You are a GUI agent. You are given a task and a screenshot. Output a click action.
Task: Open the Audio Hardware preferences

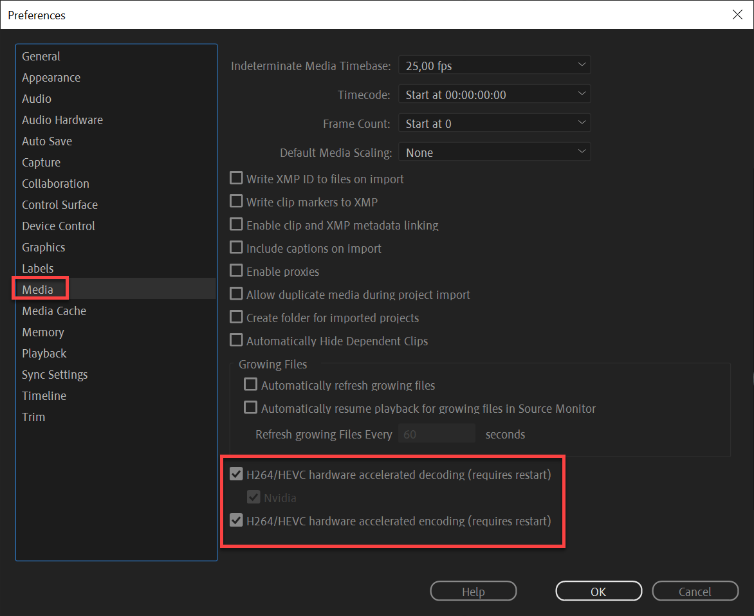click(x=62, y=120)
